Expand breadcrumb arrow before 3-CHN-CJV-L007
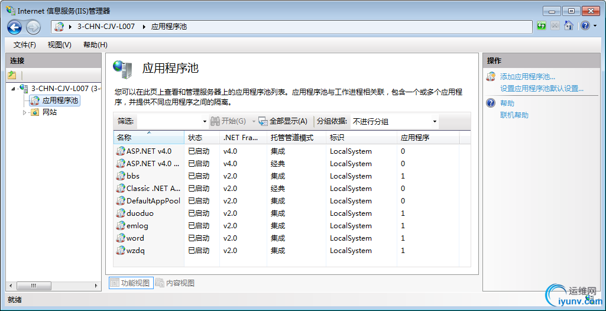The width and height of the screenshot is (606, 311). point(70,27)
